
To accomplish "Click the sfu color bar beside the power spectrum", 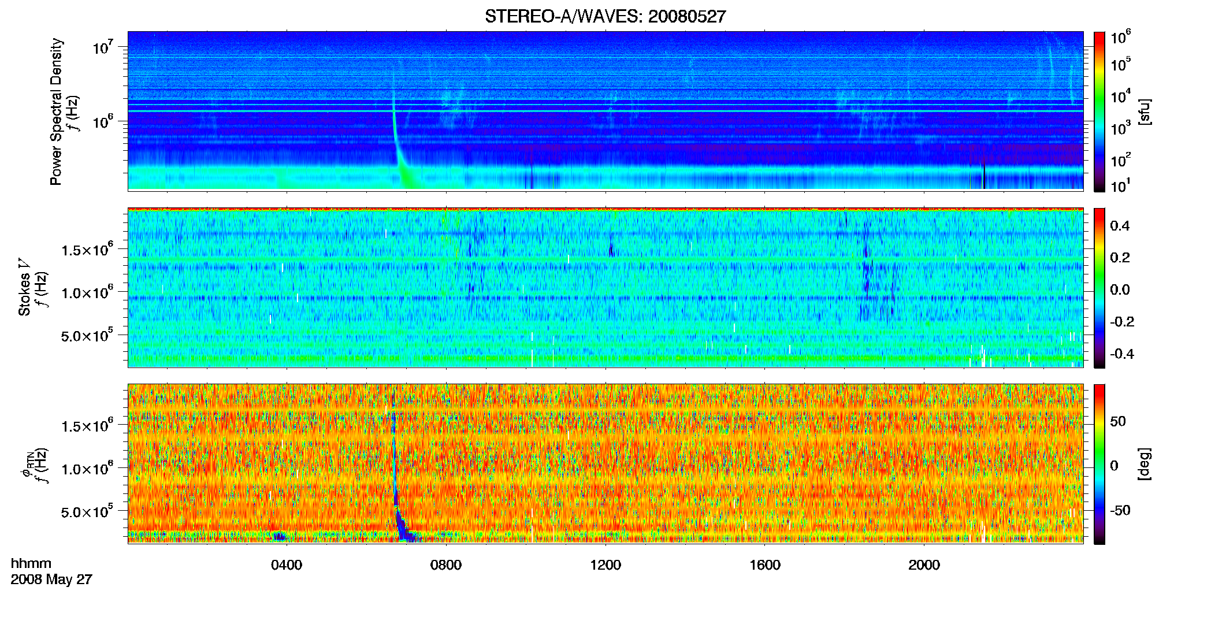I will (x=1099, y=112).
